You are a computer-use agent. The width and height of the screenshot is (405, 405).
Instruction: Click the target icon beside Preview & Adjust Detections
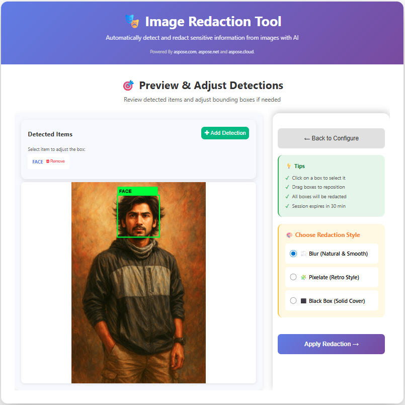[129, 85]
